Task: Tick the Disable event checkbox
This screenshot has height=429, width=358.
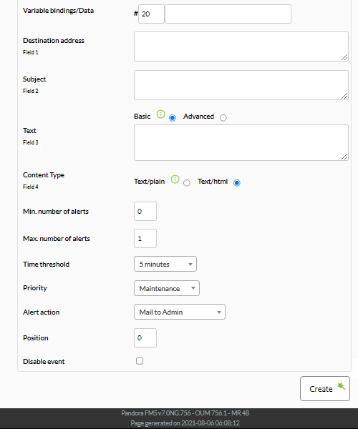Action: point(140,361)
